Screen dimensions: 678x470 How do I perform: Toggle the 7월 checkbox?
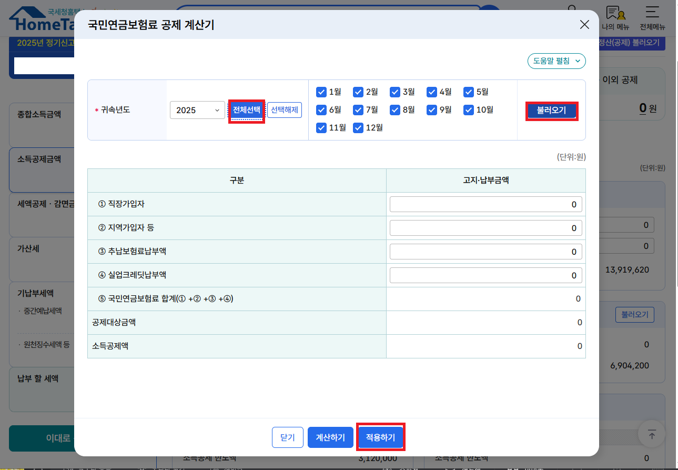(358, 110)
